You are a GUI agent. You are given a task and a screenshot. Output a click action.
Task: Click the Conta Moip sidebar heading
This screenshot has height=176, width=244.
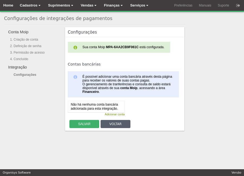click(x=18, y=32)
